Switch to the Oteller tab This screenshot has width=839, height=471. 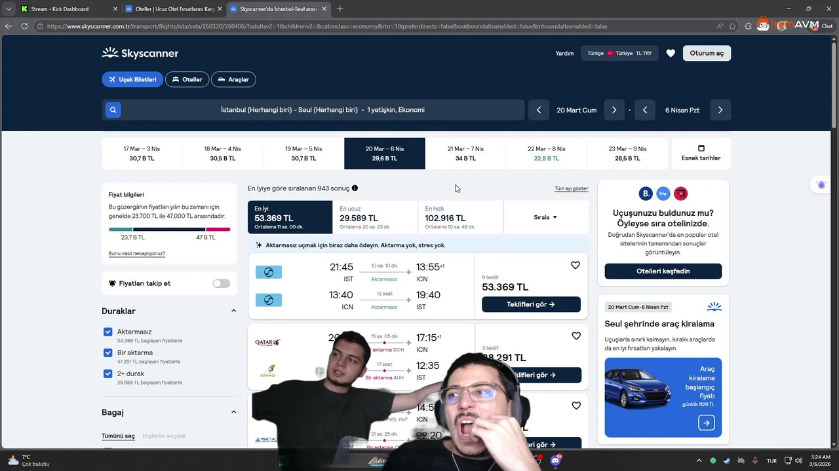click(187, 79)
